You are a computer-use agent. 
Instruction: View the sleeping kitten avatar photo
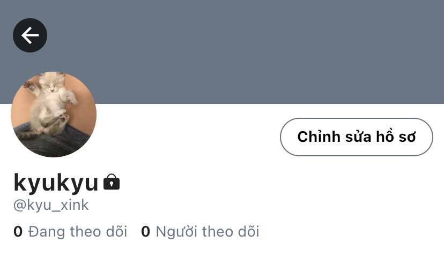click(54, 115)
